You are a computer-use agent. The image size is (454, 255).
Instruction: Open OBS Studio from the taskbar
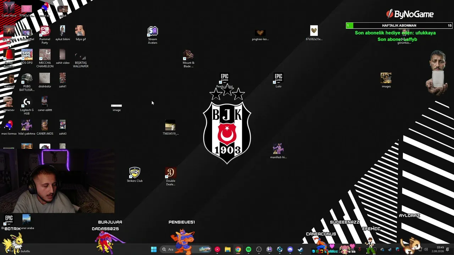(259, 249)
